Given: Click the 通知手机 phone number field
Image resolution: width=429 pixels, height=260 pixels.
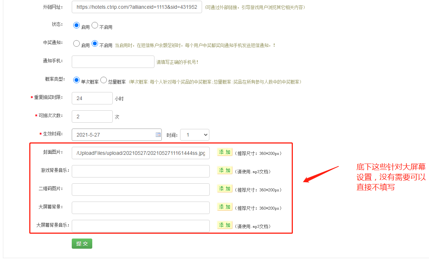Looking at the screenshot, I should click(113, 62).
